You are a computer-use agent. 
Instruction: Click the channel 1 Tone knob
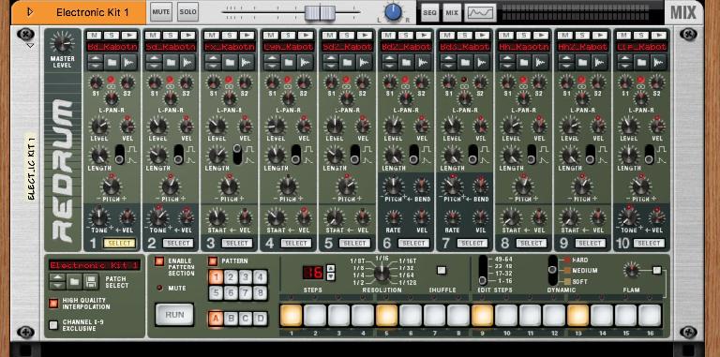[x=98, y=217]
